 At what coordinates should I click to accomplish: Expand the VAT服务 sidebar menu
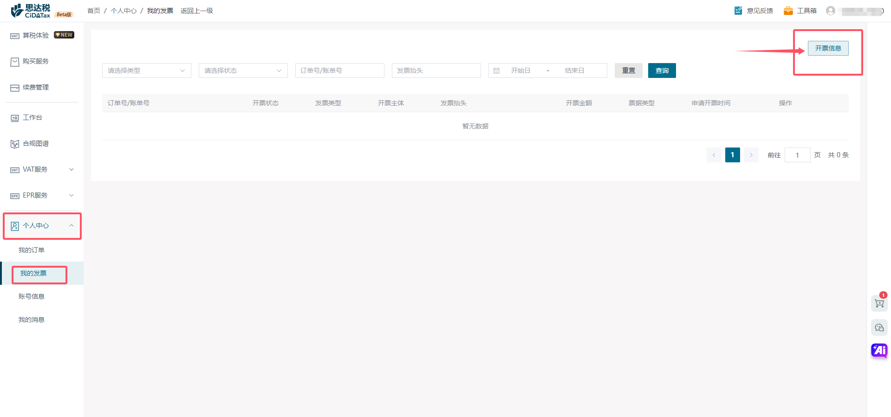[x=42, y=170]
